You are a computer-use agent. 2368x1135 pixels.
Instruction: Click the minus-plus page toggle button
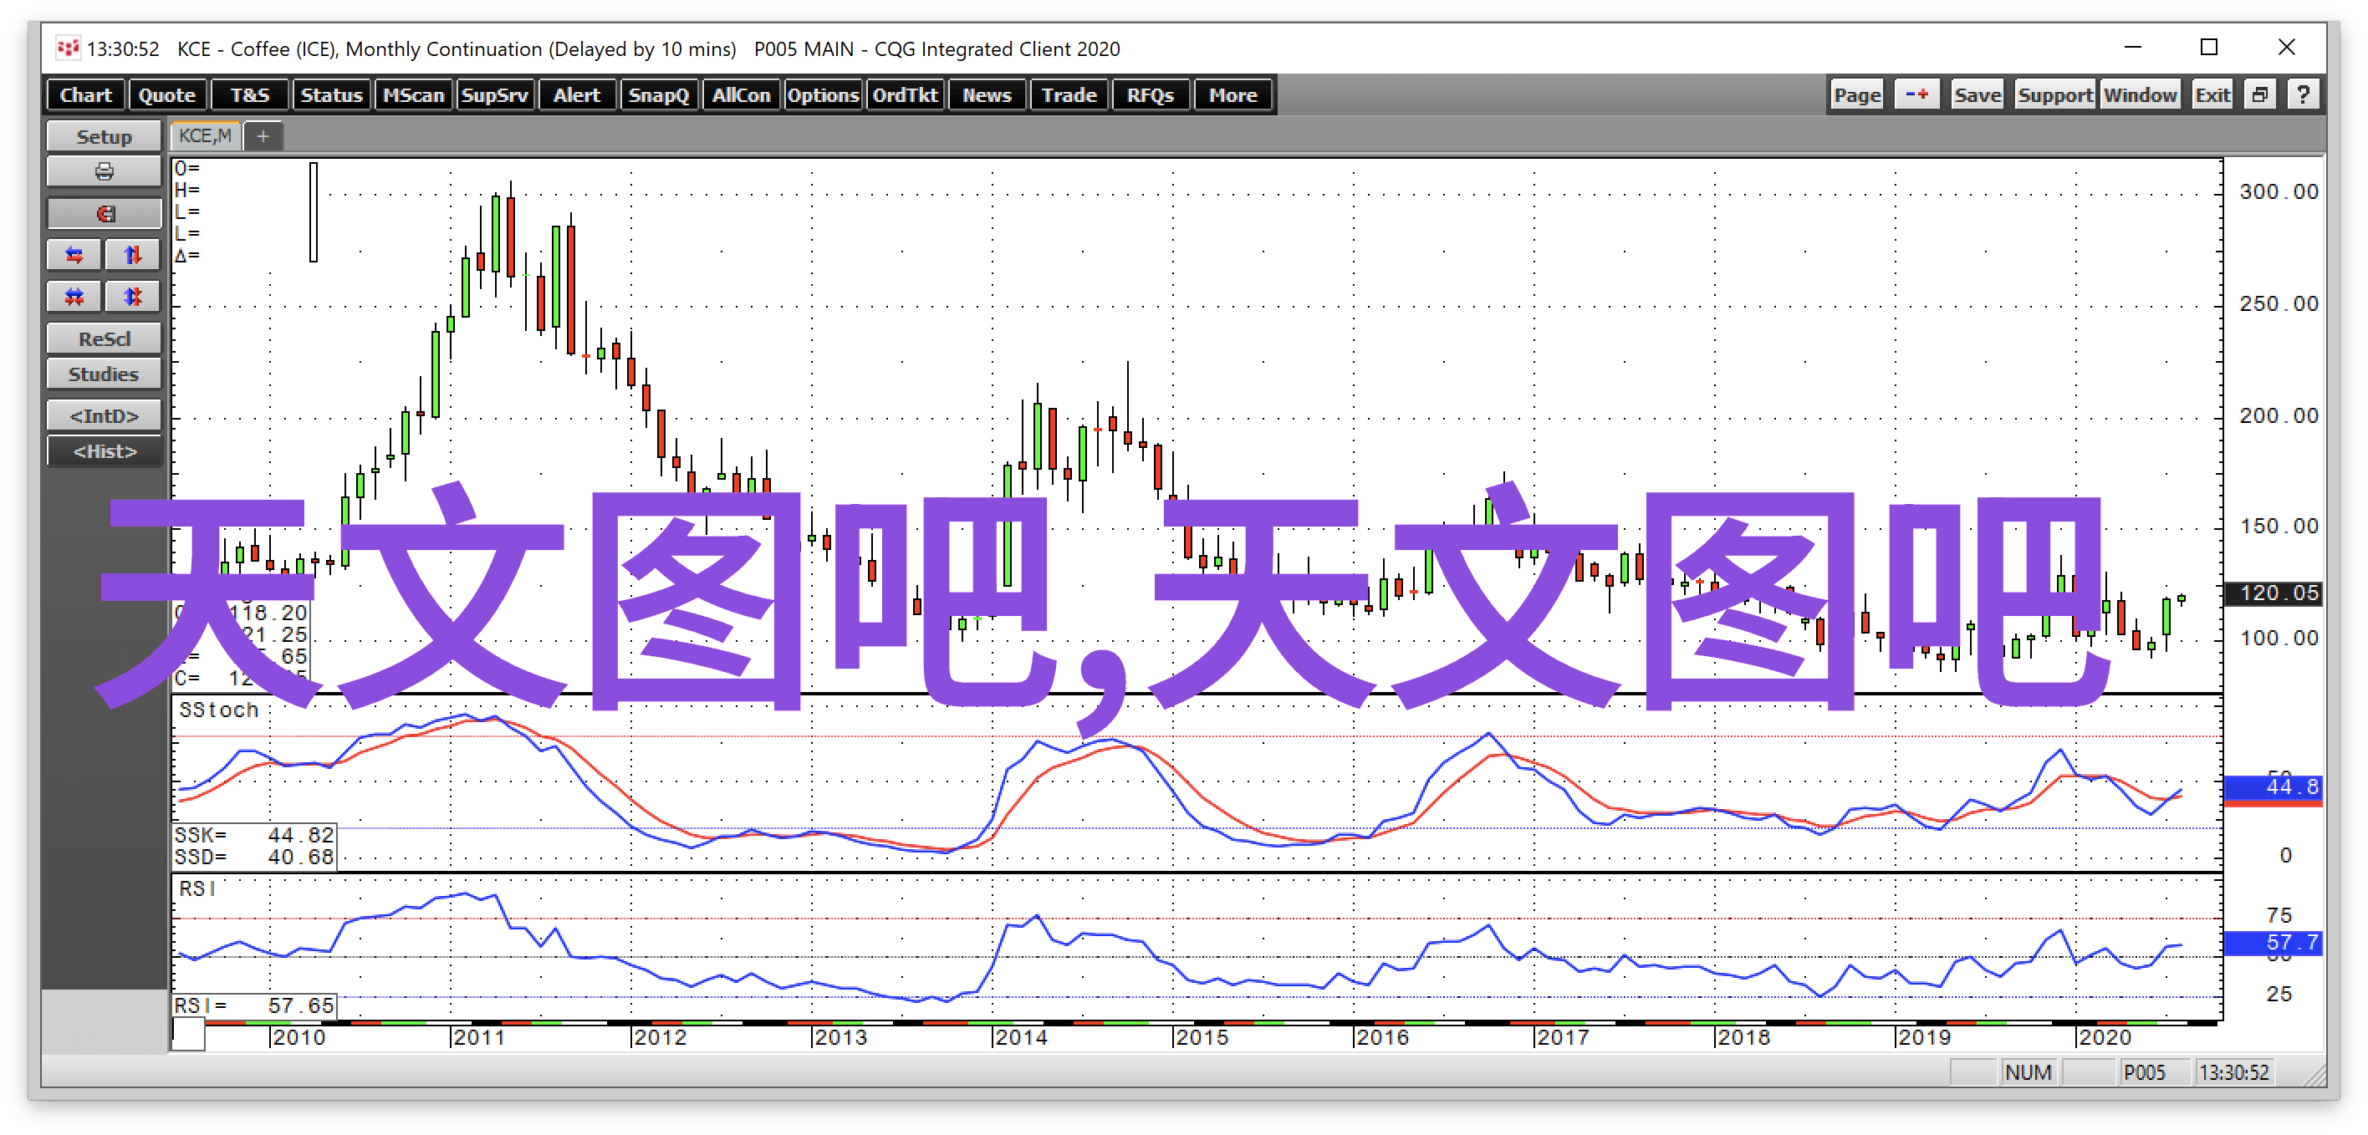coord(1916,94)
